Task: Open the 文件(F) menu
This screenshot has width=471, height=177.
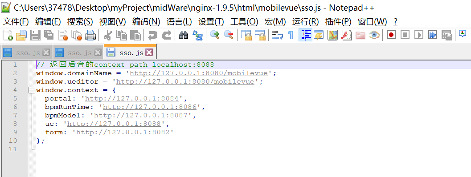Action: (x=16, y=22)
